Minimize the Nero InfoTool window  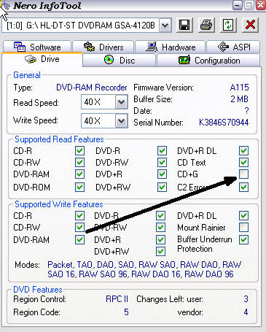[237, 5]
